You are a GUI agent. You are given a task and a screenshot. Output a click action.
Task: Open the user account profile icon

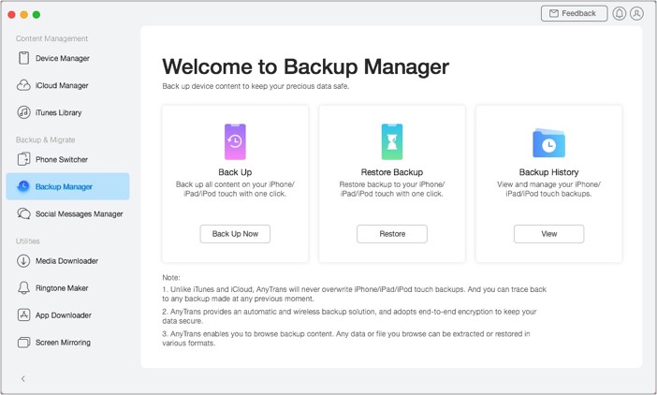[636, 14]
